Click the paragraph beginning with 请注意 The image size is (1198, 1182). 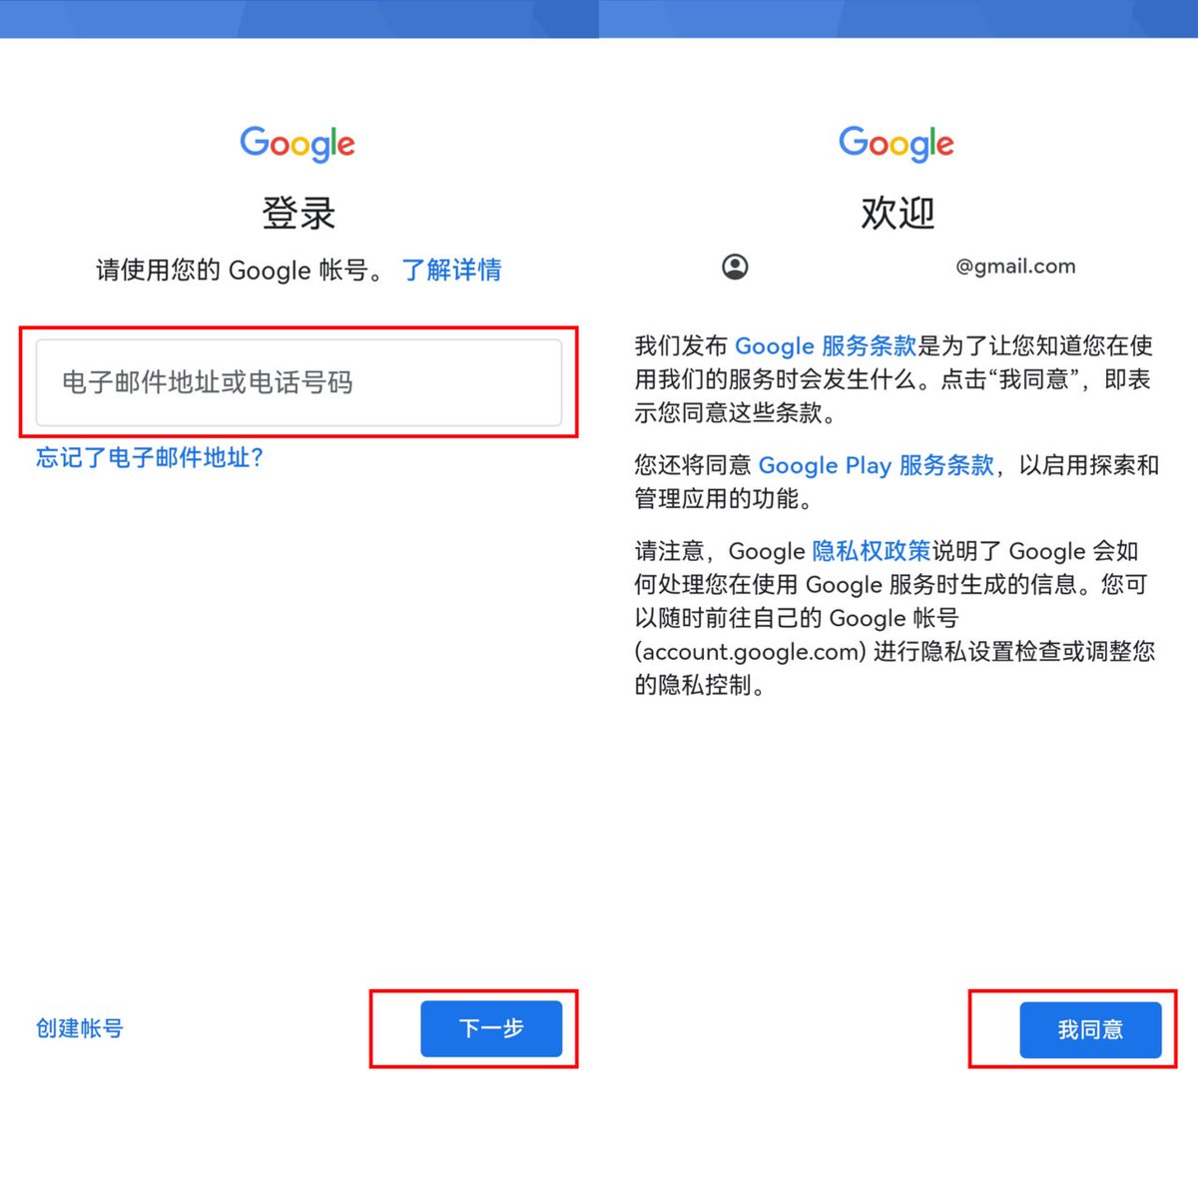click(896, 618)
